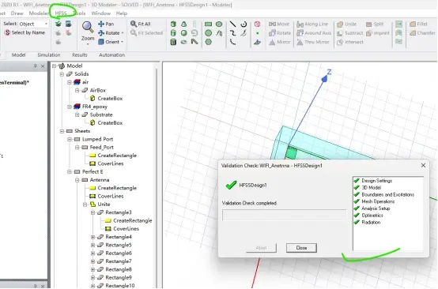Select the Draw Point tool
This screenshot has height=289, width=438.
[258, 33]
